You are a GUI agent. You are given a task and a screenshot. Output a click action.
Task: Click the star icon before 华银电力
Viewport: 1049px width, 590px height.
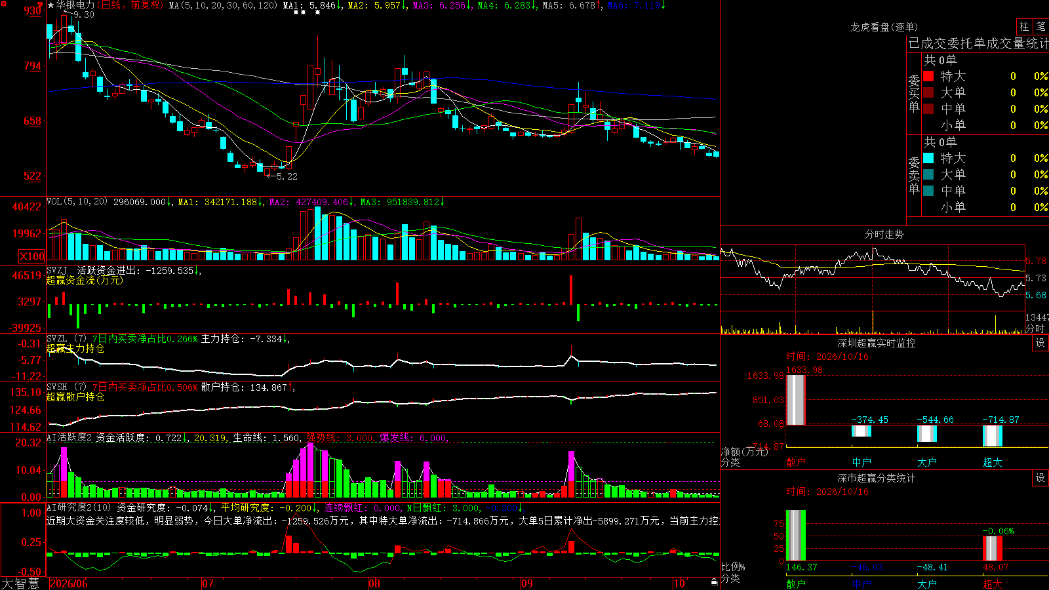(51, 5)
